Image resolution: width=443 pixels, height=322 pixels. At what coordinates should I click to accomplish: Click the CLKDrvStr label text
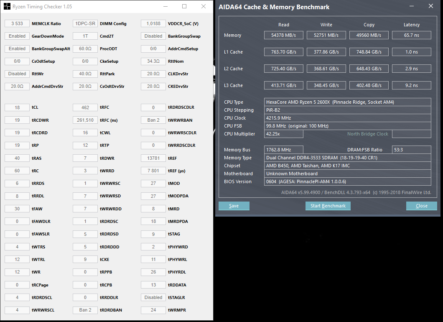coord(178,74)
